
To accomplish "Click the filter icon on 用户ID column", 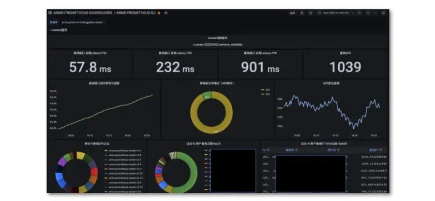I will (338, 150).
